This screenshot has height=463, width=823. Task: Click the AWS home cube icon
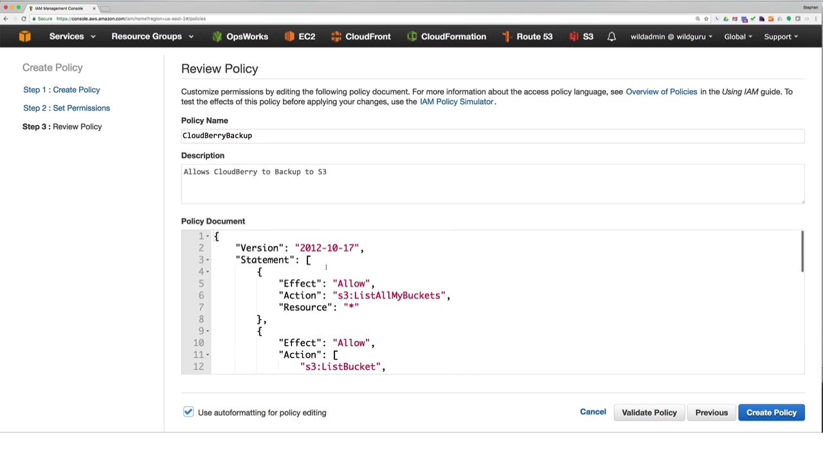pyautogui.click(x=24, y=37)
